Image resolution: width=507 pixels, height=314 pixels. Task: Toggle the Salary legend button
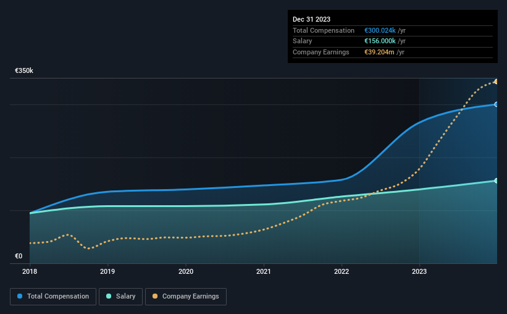click(120, 297)
